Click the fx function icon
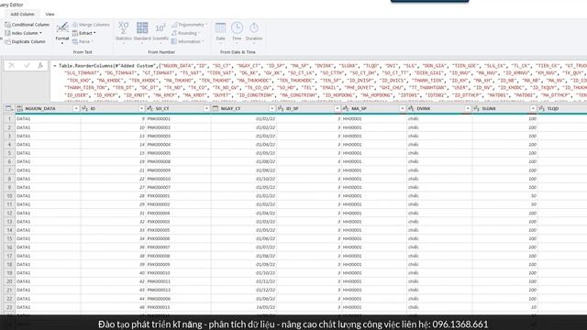This screenshot has height=330, width=587. (40, 65)
